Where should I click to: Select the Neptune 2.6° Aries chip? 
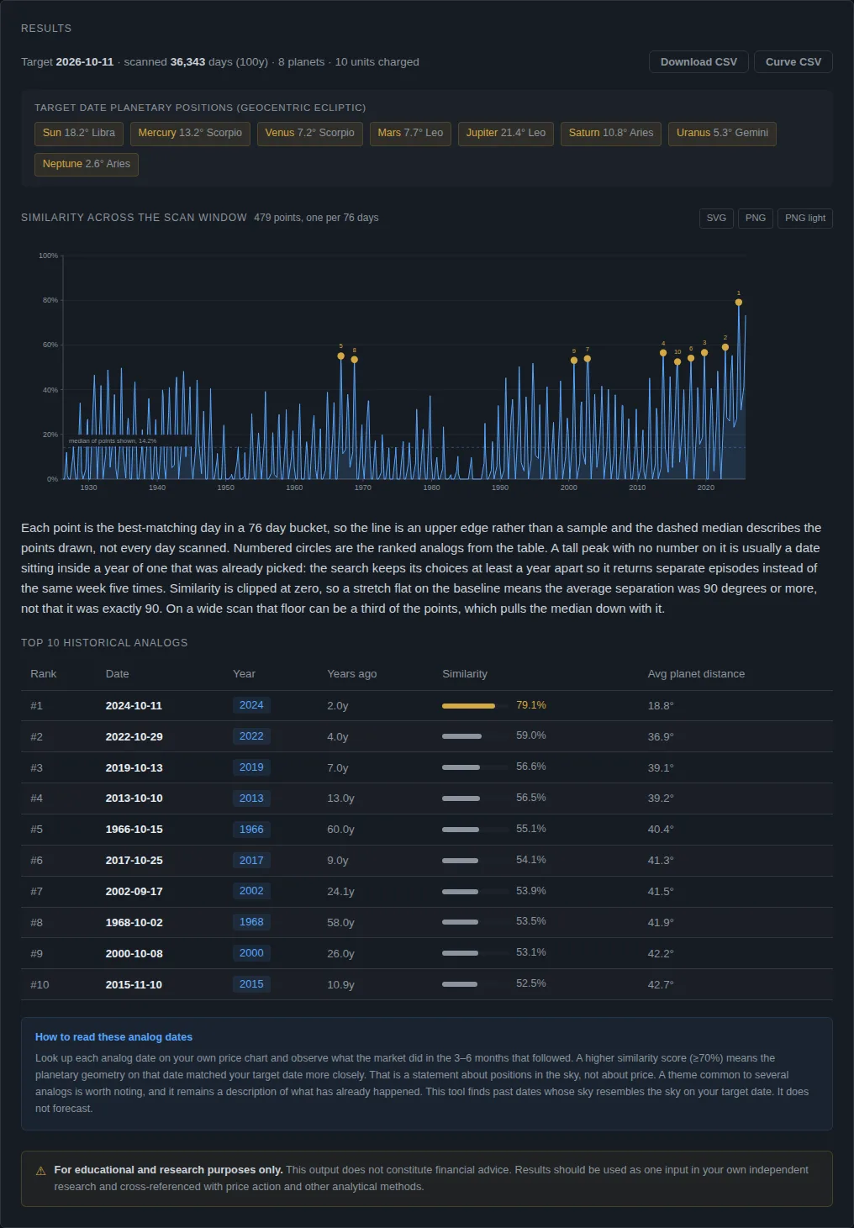pyautogui.click(x=87, y=165)
